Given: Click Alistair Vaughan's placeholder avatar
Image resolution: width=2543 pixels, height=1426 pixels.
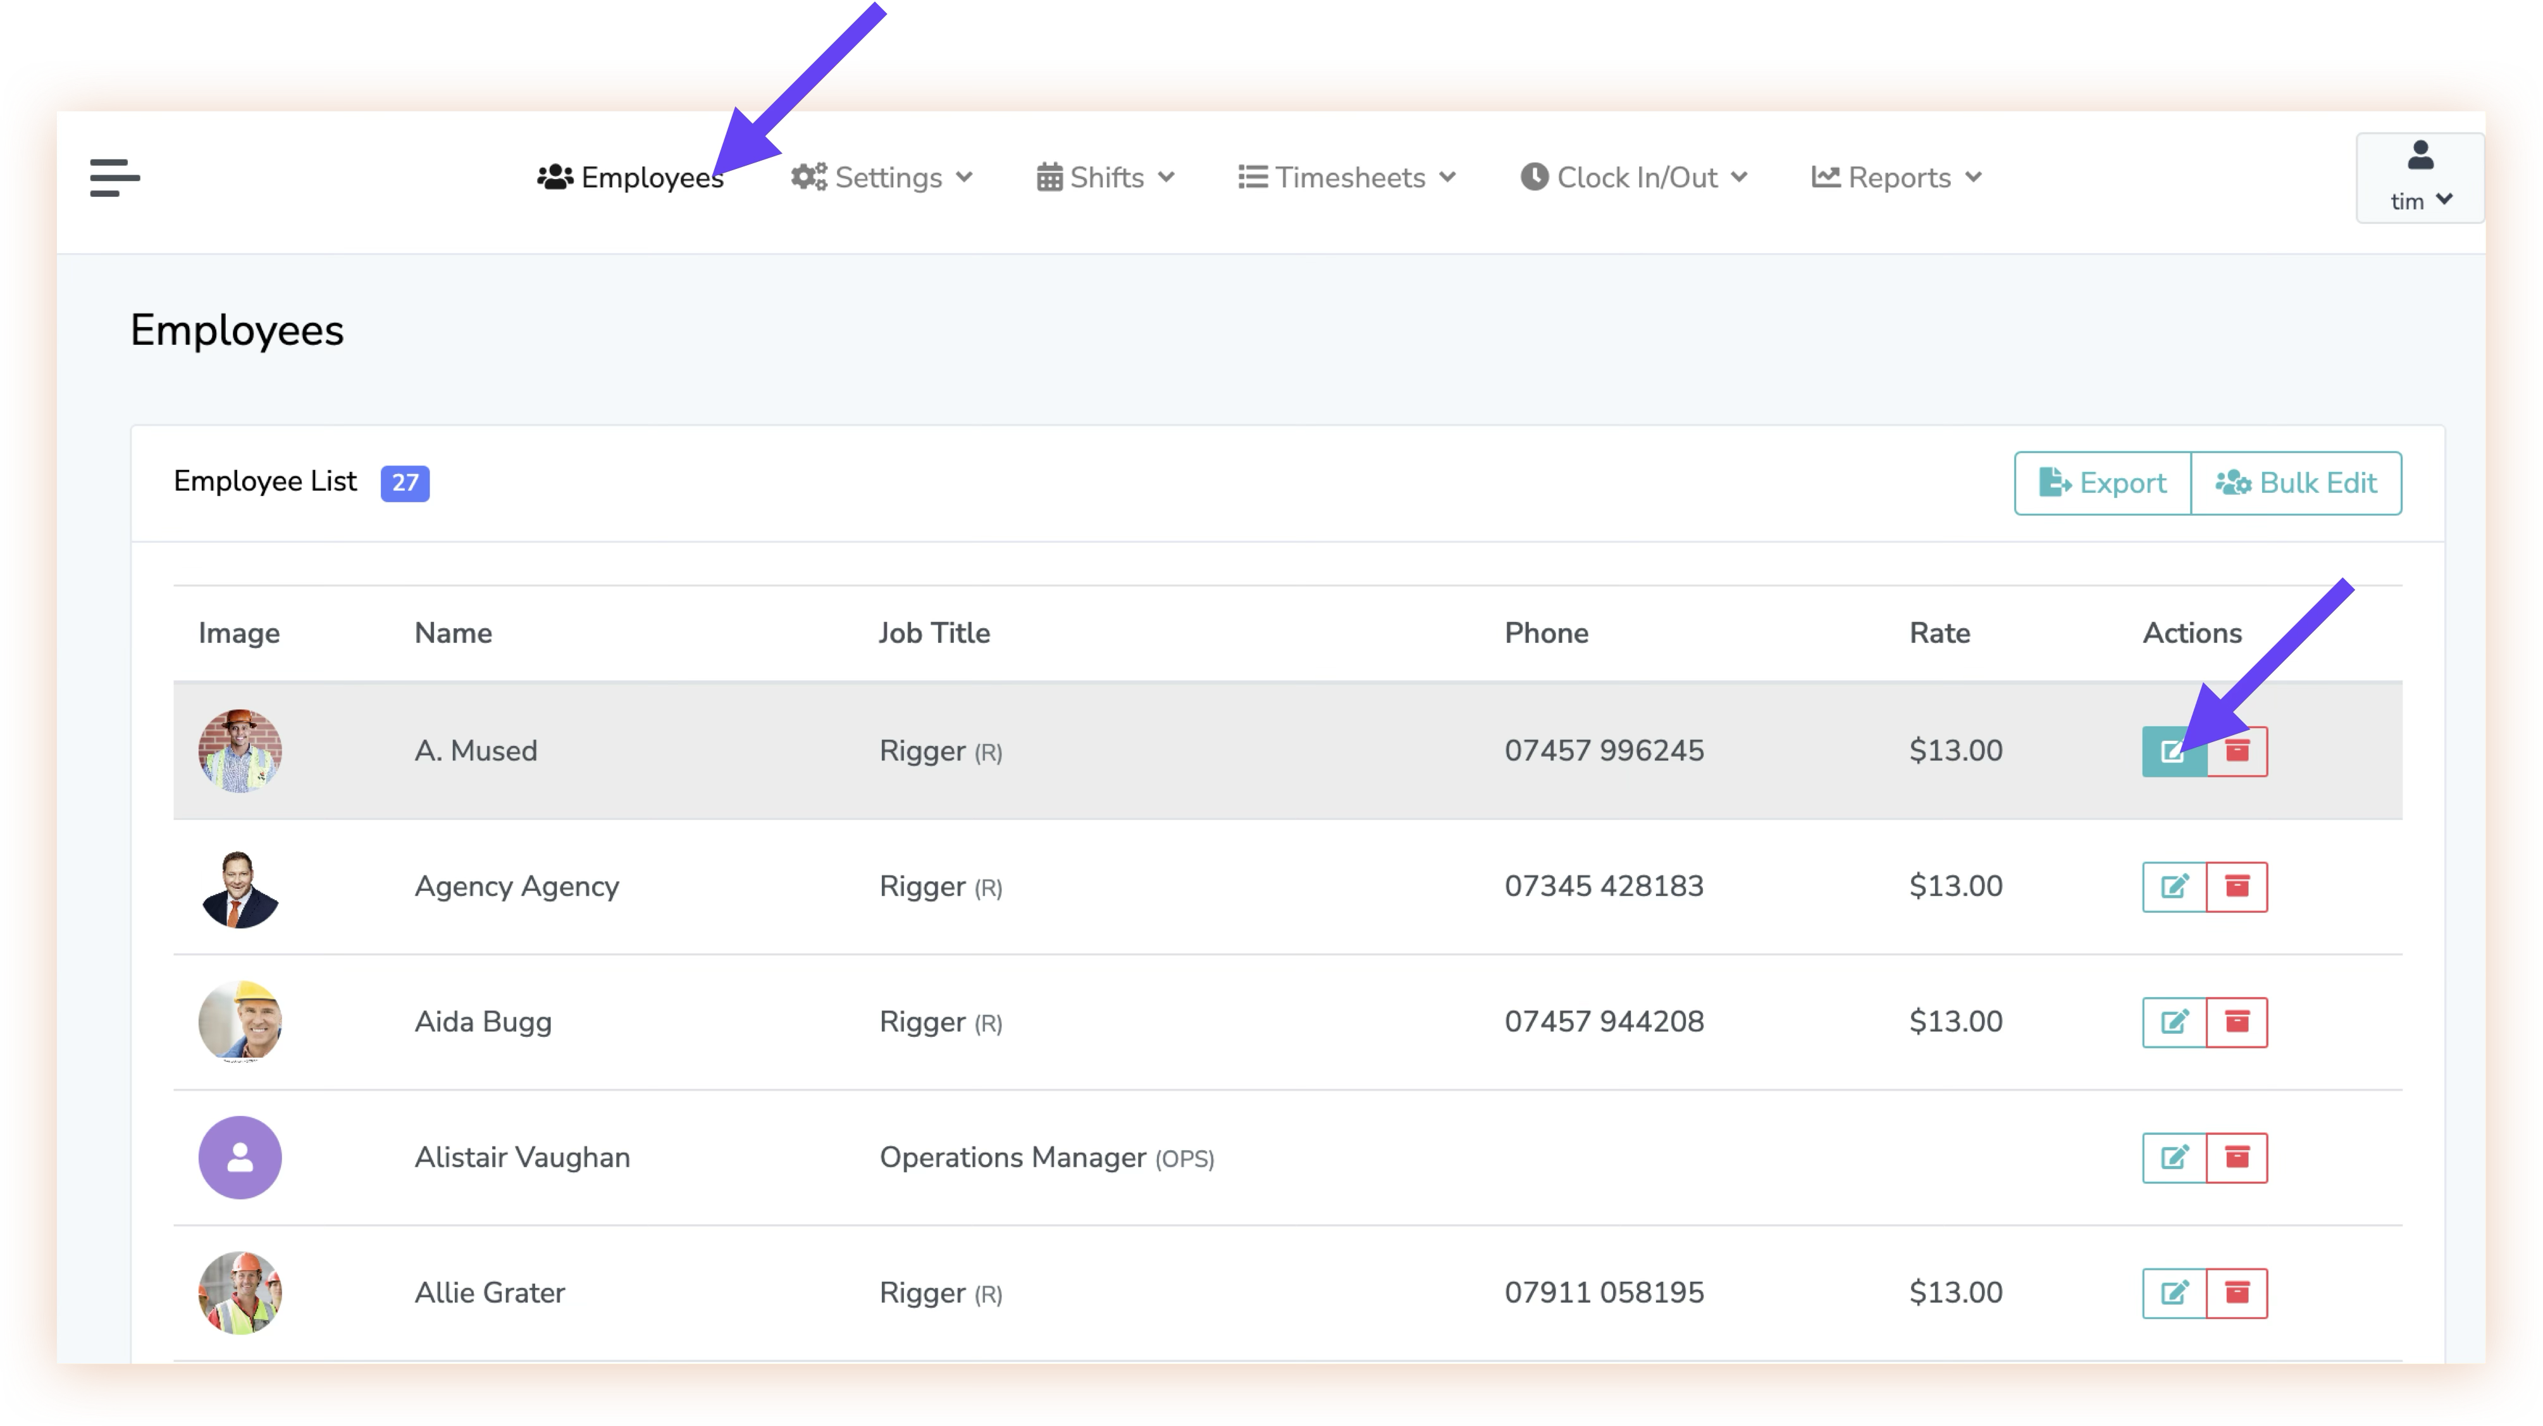Looking at the screenshot, I should (240, 1157).
